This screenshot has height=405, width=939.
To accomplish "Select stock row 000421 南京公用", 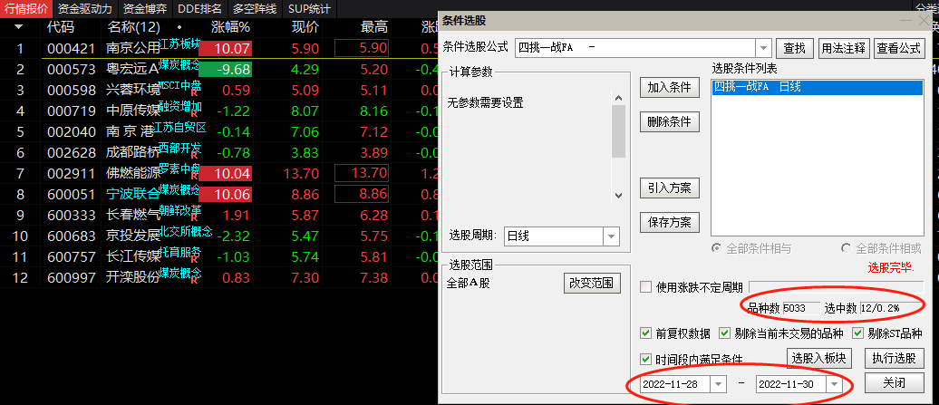I will pos(218,48).
